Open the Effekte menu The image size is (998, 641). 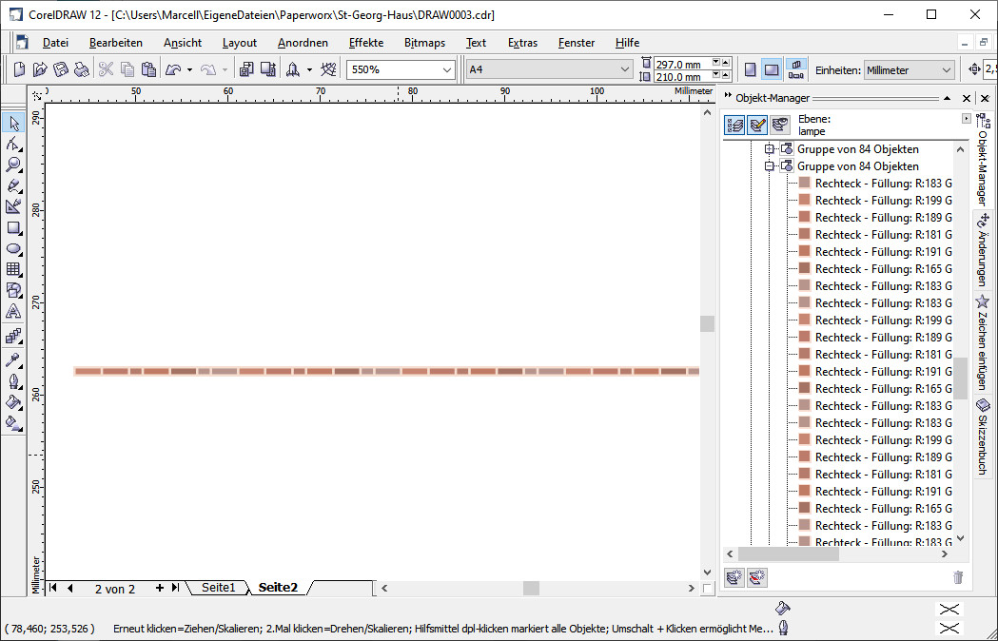click(x=366, y=43)
